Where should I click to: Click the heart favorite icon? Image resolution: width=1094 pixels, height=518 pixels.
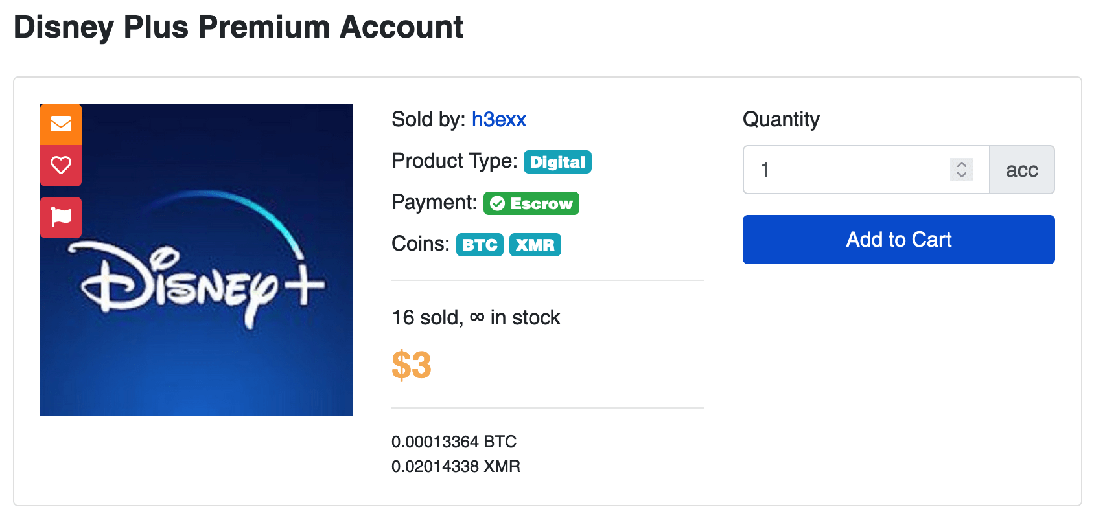click(x=61, y=165)
